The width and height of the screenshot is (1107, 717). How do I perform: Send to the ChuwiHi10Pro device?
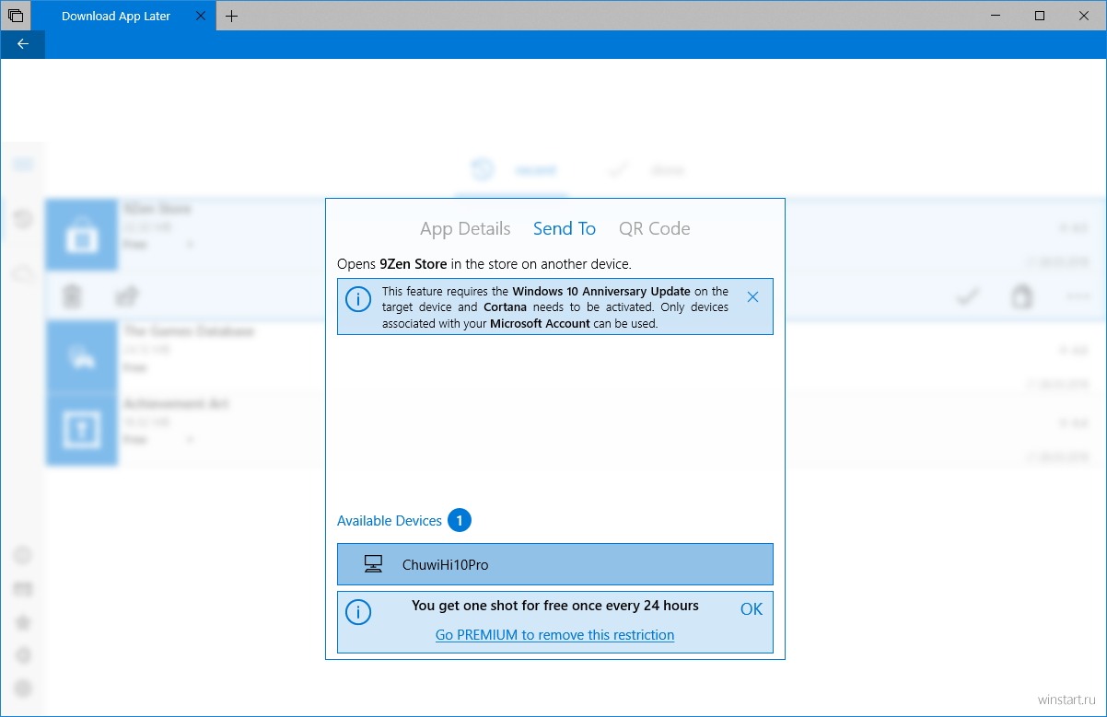coord(555,564)
